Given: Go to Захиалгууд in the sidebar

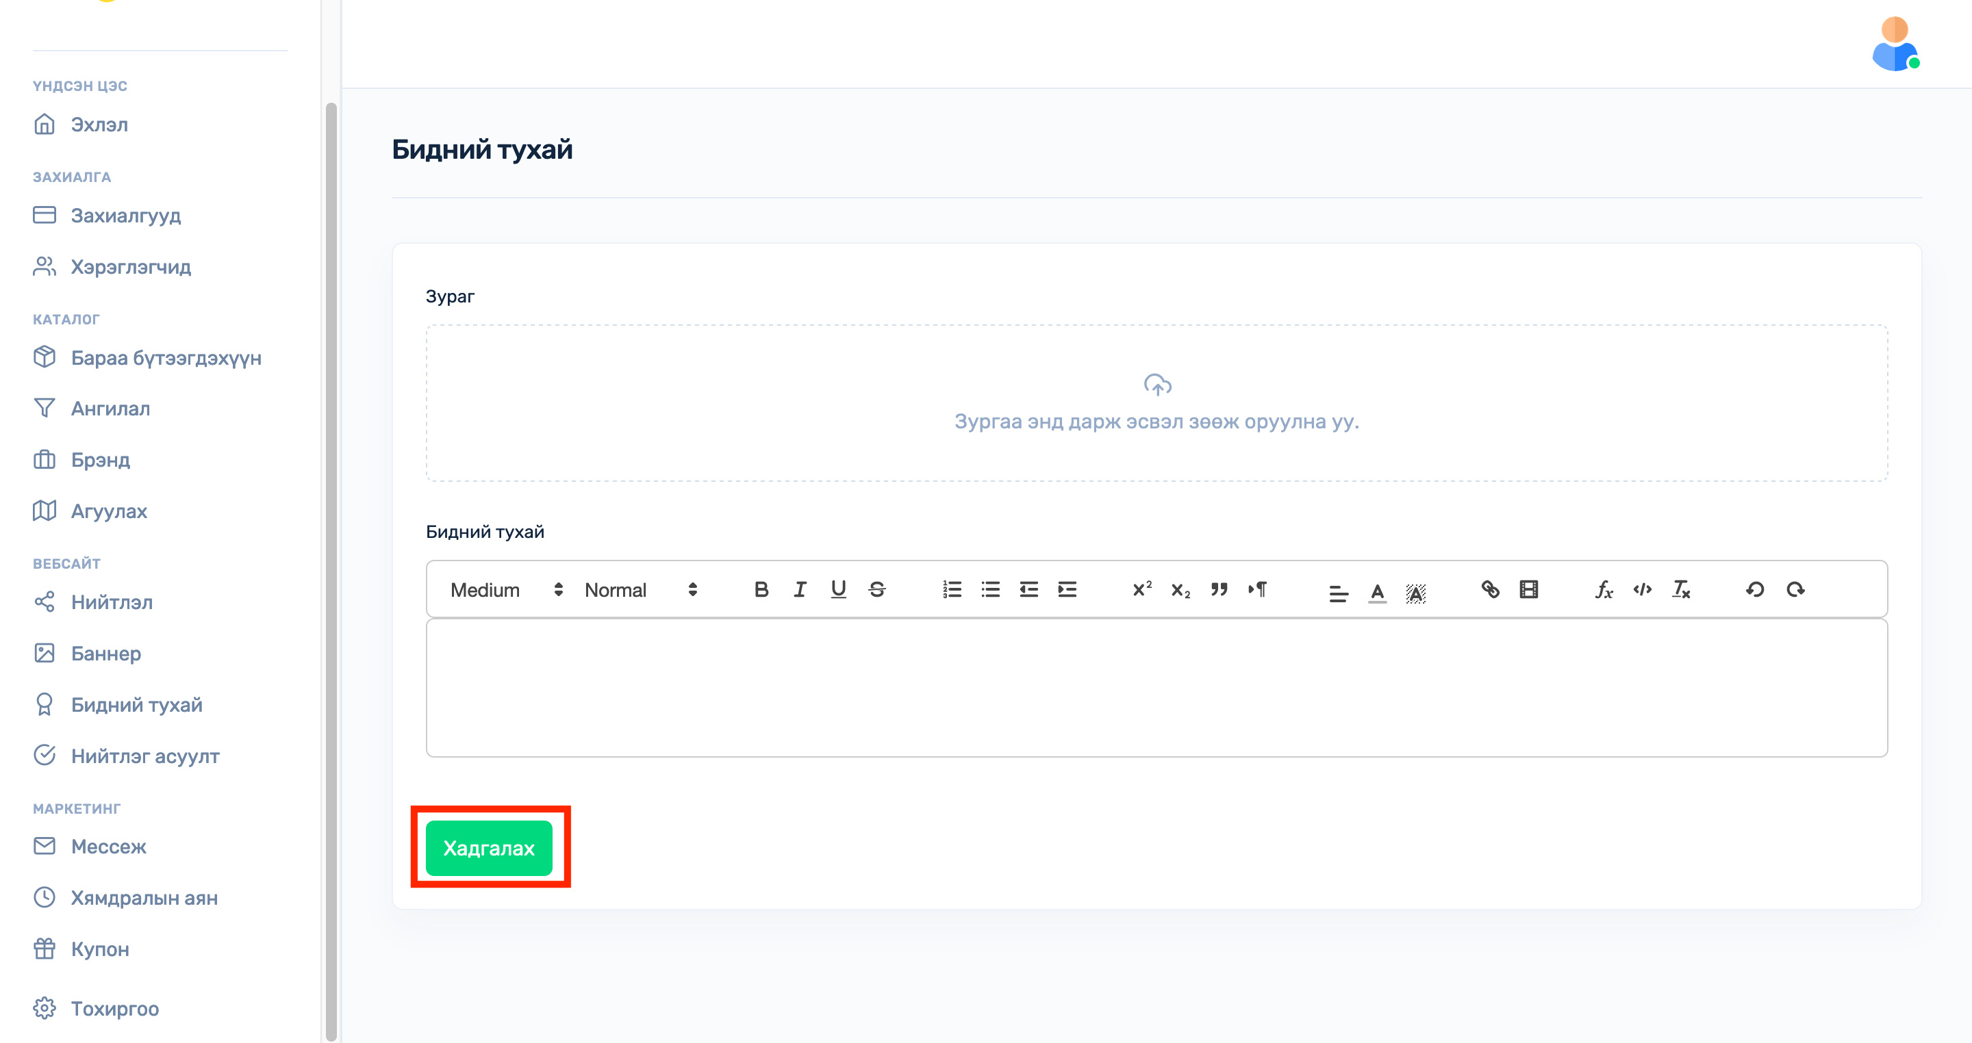Looking at the screenshot, I should (125, 216).
